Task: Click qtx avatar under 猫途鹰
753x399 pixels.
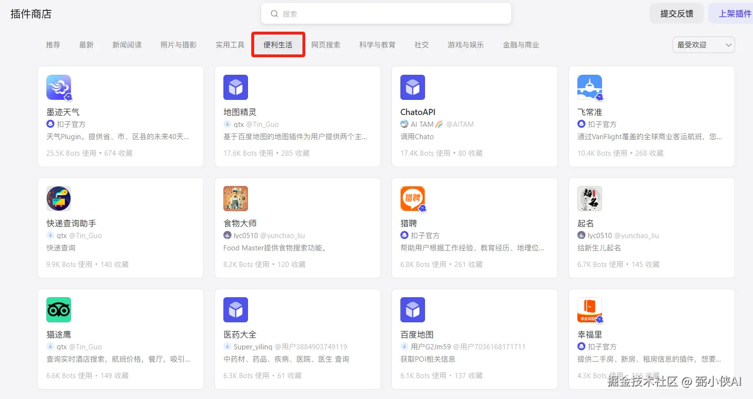Action: pos(50,346)
